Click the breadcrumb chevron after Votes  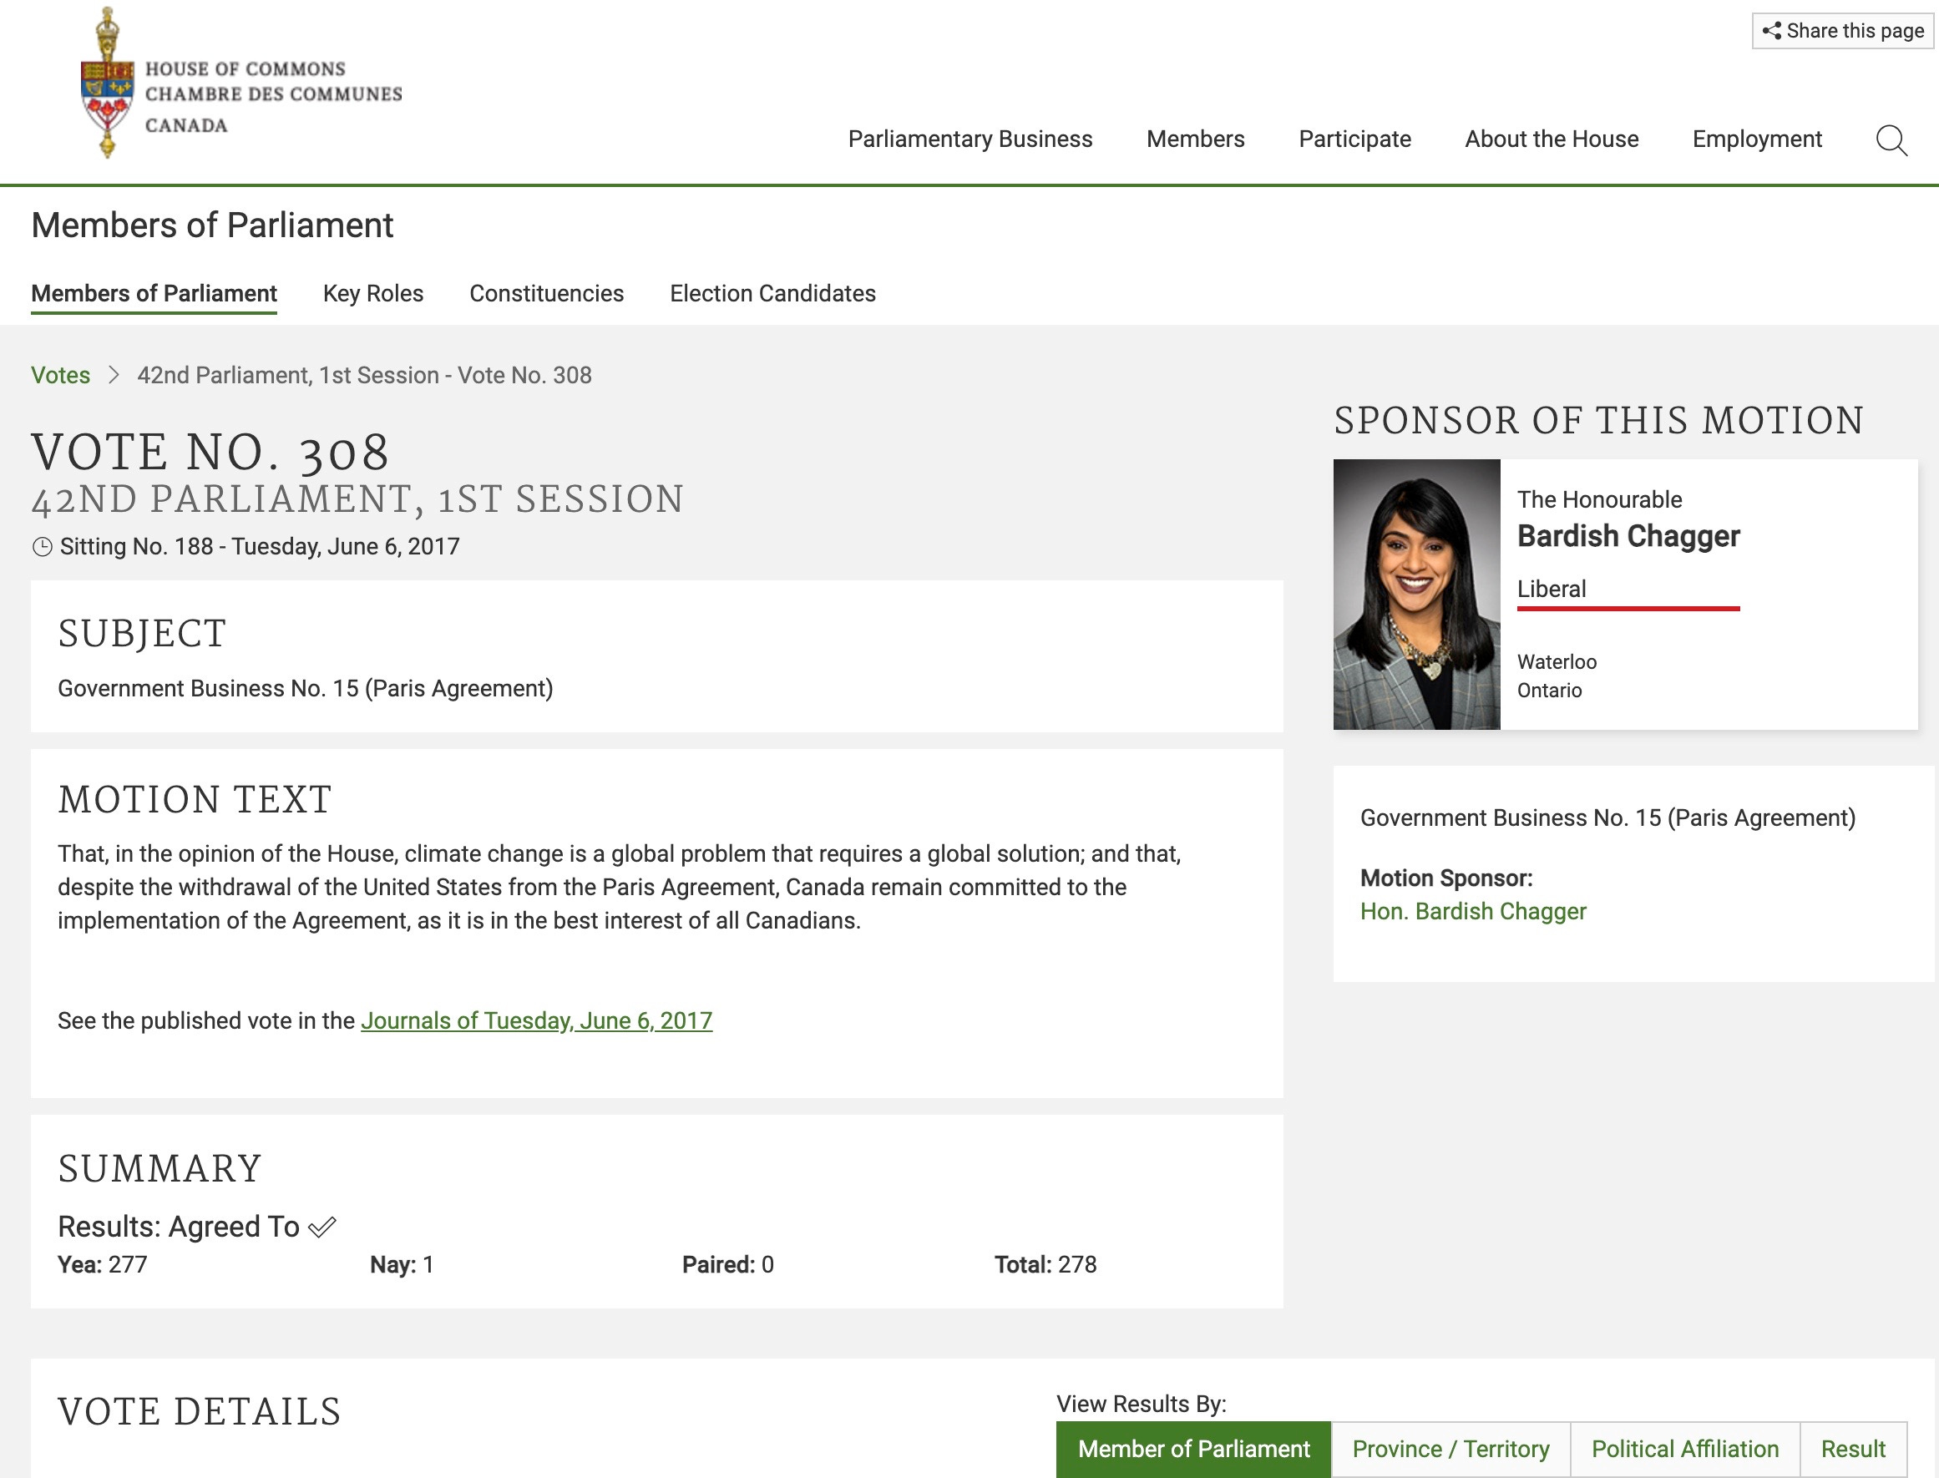pyautogui.click(x=114, y=375)
